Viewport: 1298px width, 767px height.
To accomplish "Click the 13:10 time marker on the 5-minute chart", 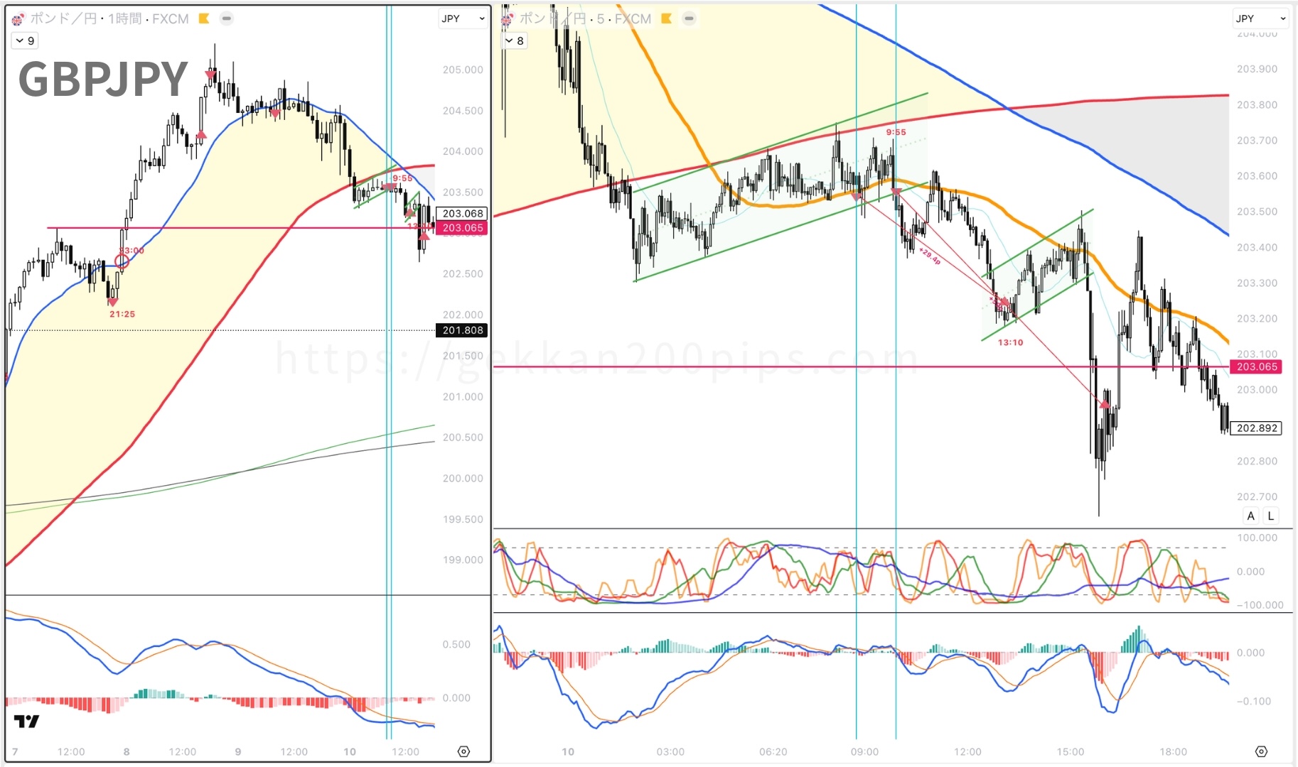I will click(x=1010, y=342).
